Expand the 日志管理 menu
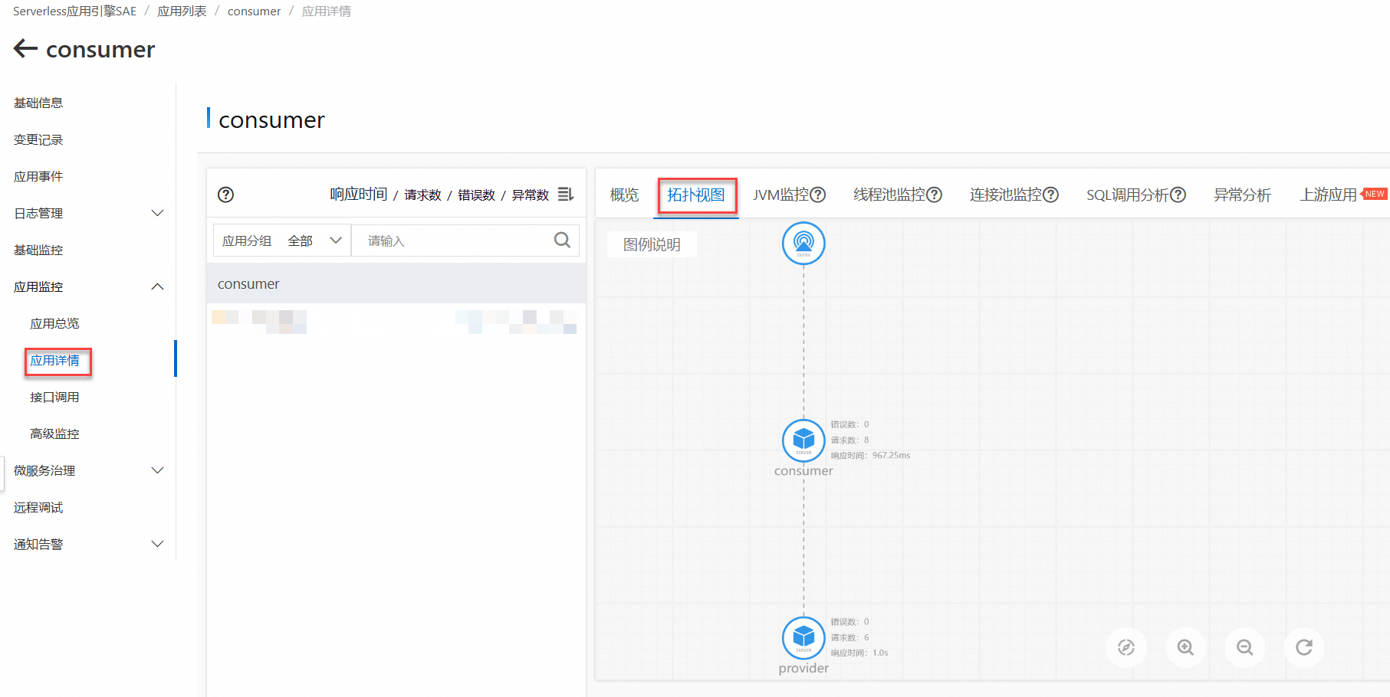1390x697 pixels. (157, 213)
